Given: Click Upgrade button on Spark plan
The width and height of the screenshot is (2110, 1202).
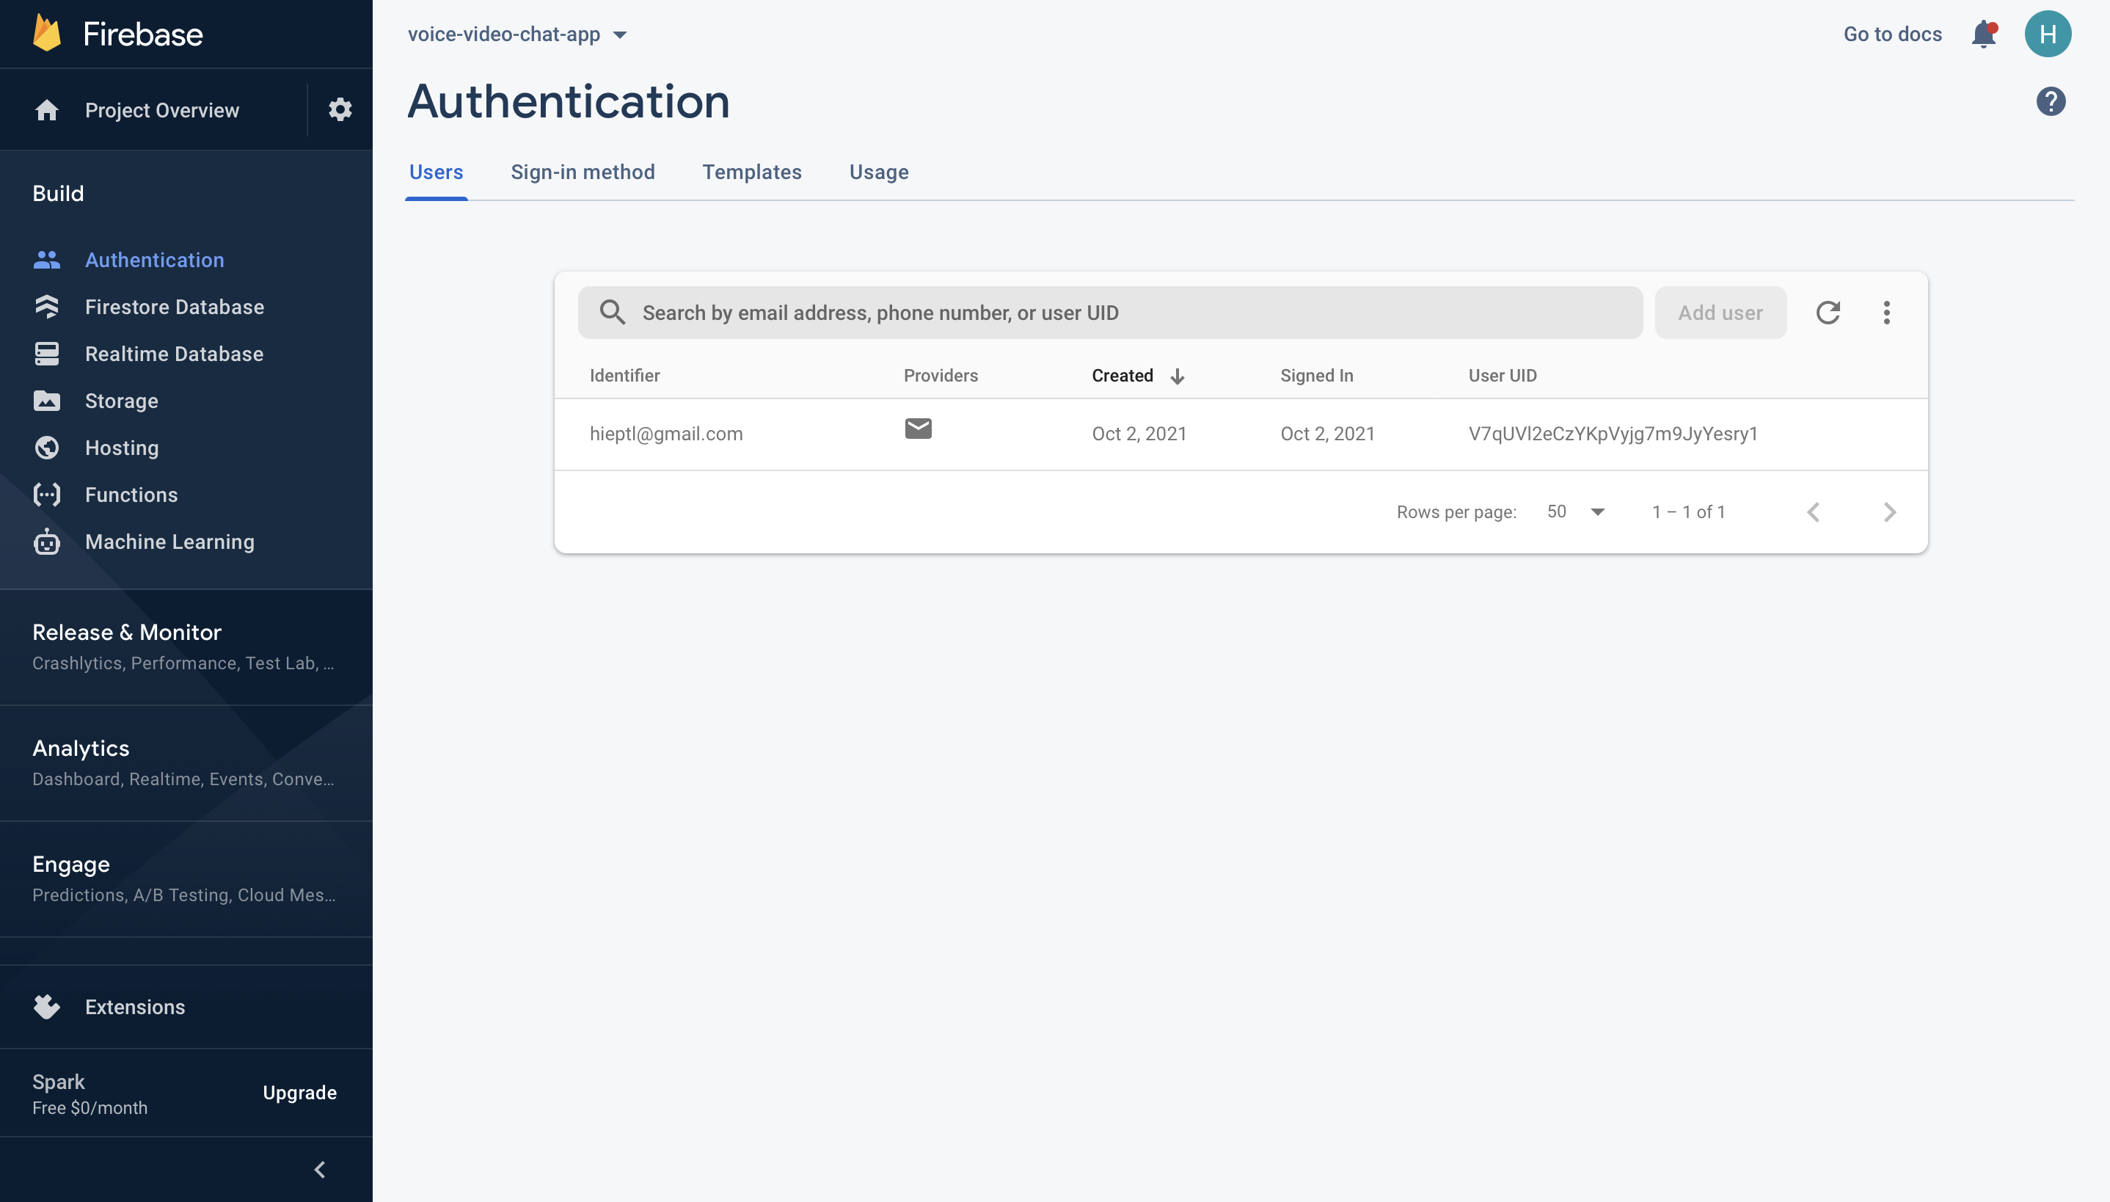Looking at the screenshot, I should pos(299,1092).
